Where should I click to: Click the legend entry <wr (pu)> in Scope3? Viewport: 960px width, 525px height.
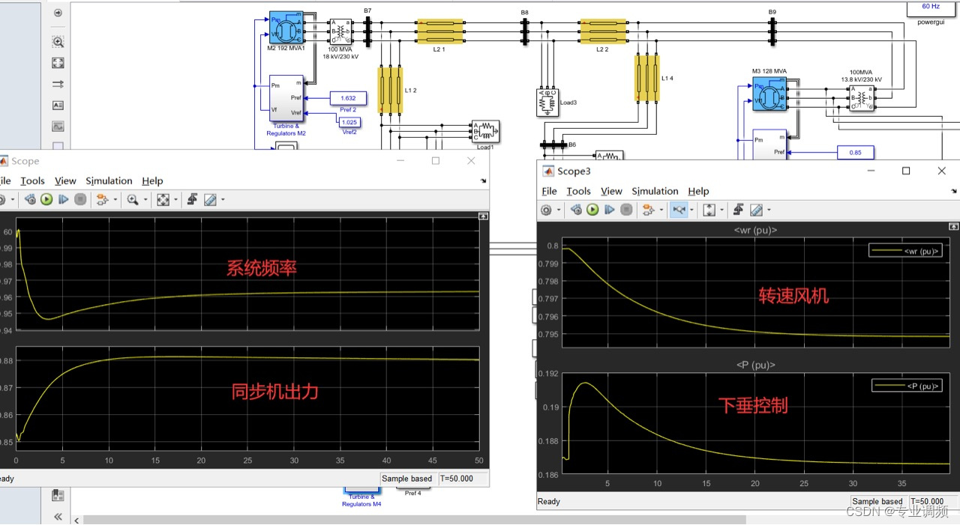[x=905, y=250]
